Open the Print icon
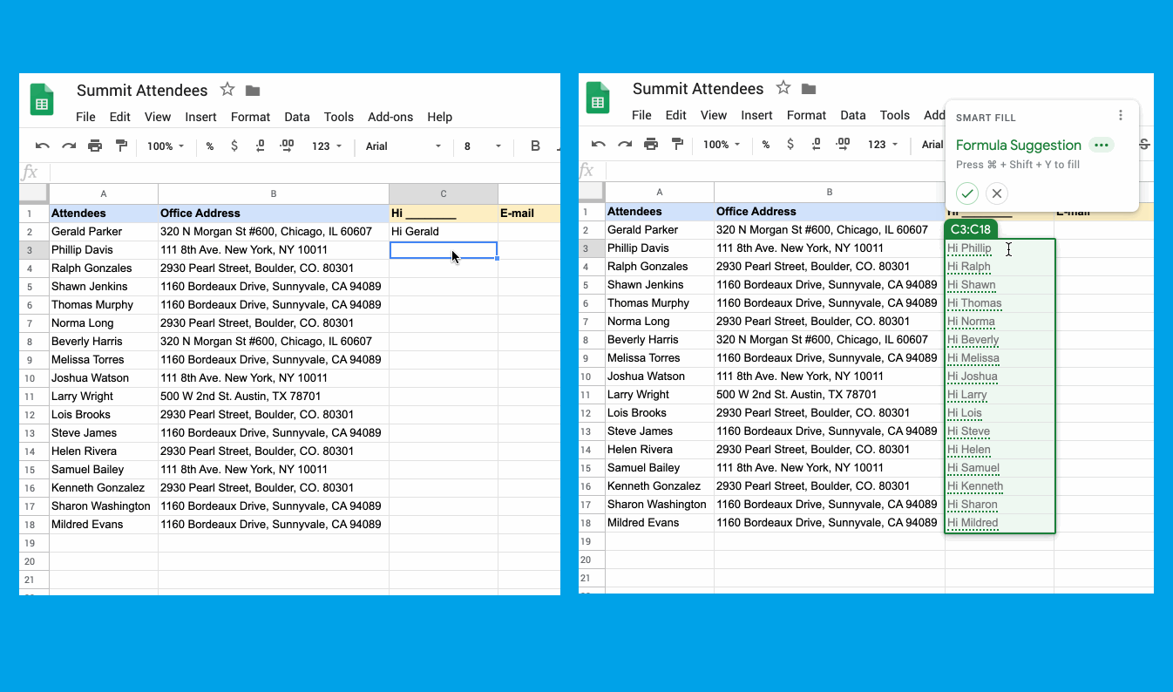This screenshot has height=692, width=1173. [x=94, y=146]
